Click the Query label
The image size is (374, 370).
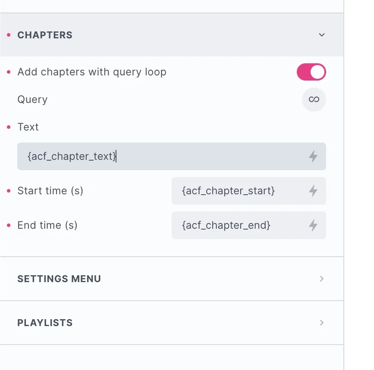tap(32, 99)
